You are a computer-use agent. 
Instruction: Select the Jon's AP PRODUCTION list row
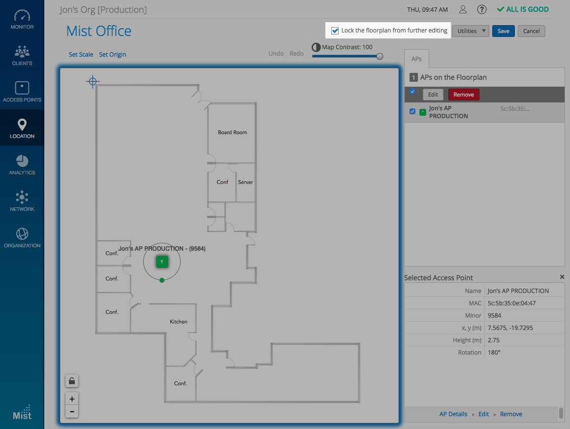484,112
